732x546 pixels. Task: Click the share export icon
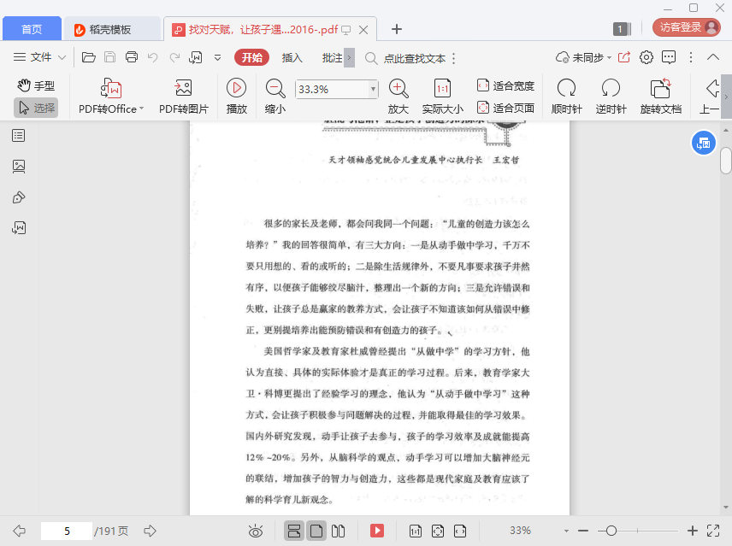[x=624, y=57]
